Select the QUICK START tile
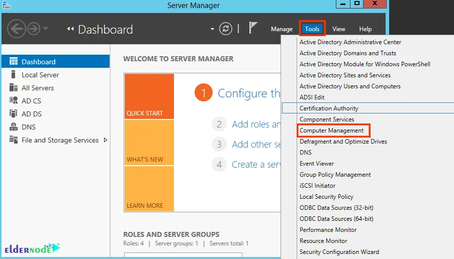 (x=149, y=96)
